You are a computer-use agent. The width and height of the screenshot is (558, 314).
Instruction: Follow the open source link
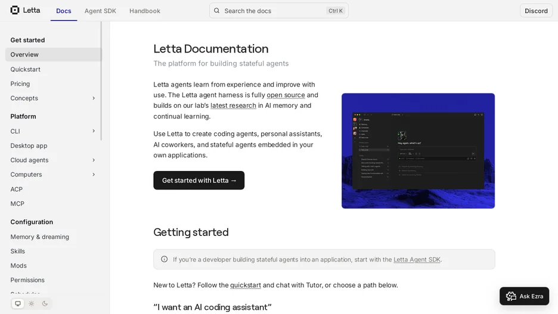(x=286, y=95)
